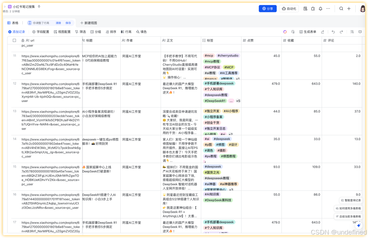Viewport: 368px width, 238px height.
Task: Click the find-records icon in the toolbar
Action: (x=352, y=32)
